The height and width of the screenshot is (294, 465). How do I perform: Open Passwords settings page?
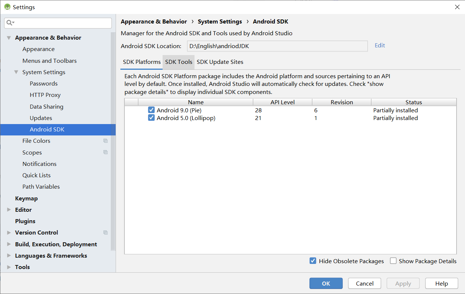click(x=44, y=84)
